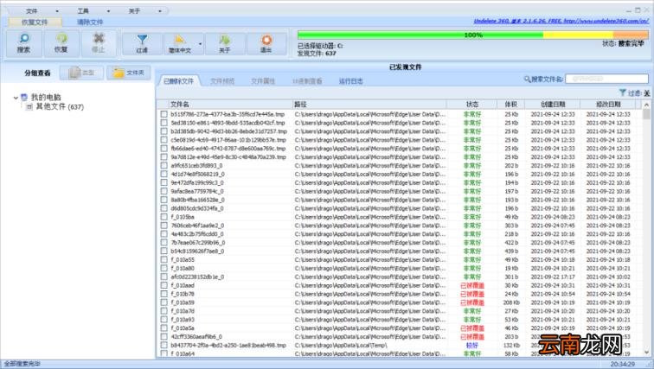654x369 pixels.
Task: Sort by 修改日期 column header
Action: tap(608, 104)
